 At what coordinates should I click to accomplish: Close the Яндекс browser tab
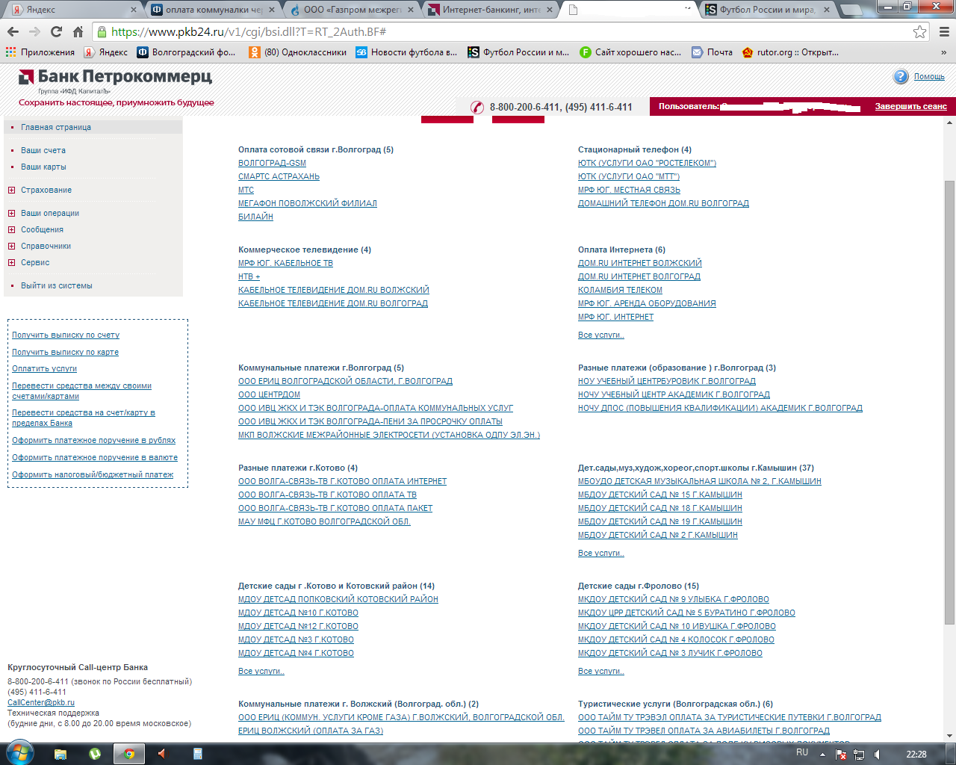pyautogui.click(x=134, y=10)
